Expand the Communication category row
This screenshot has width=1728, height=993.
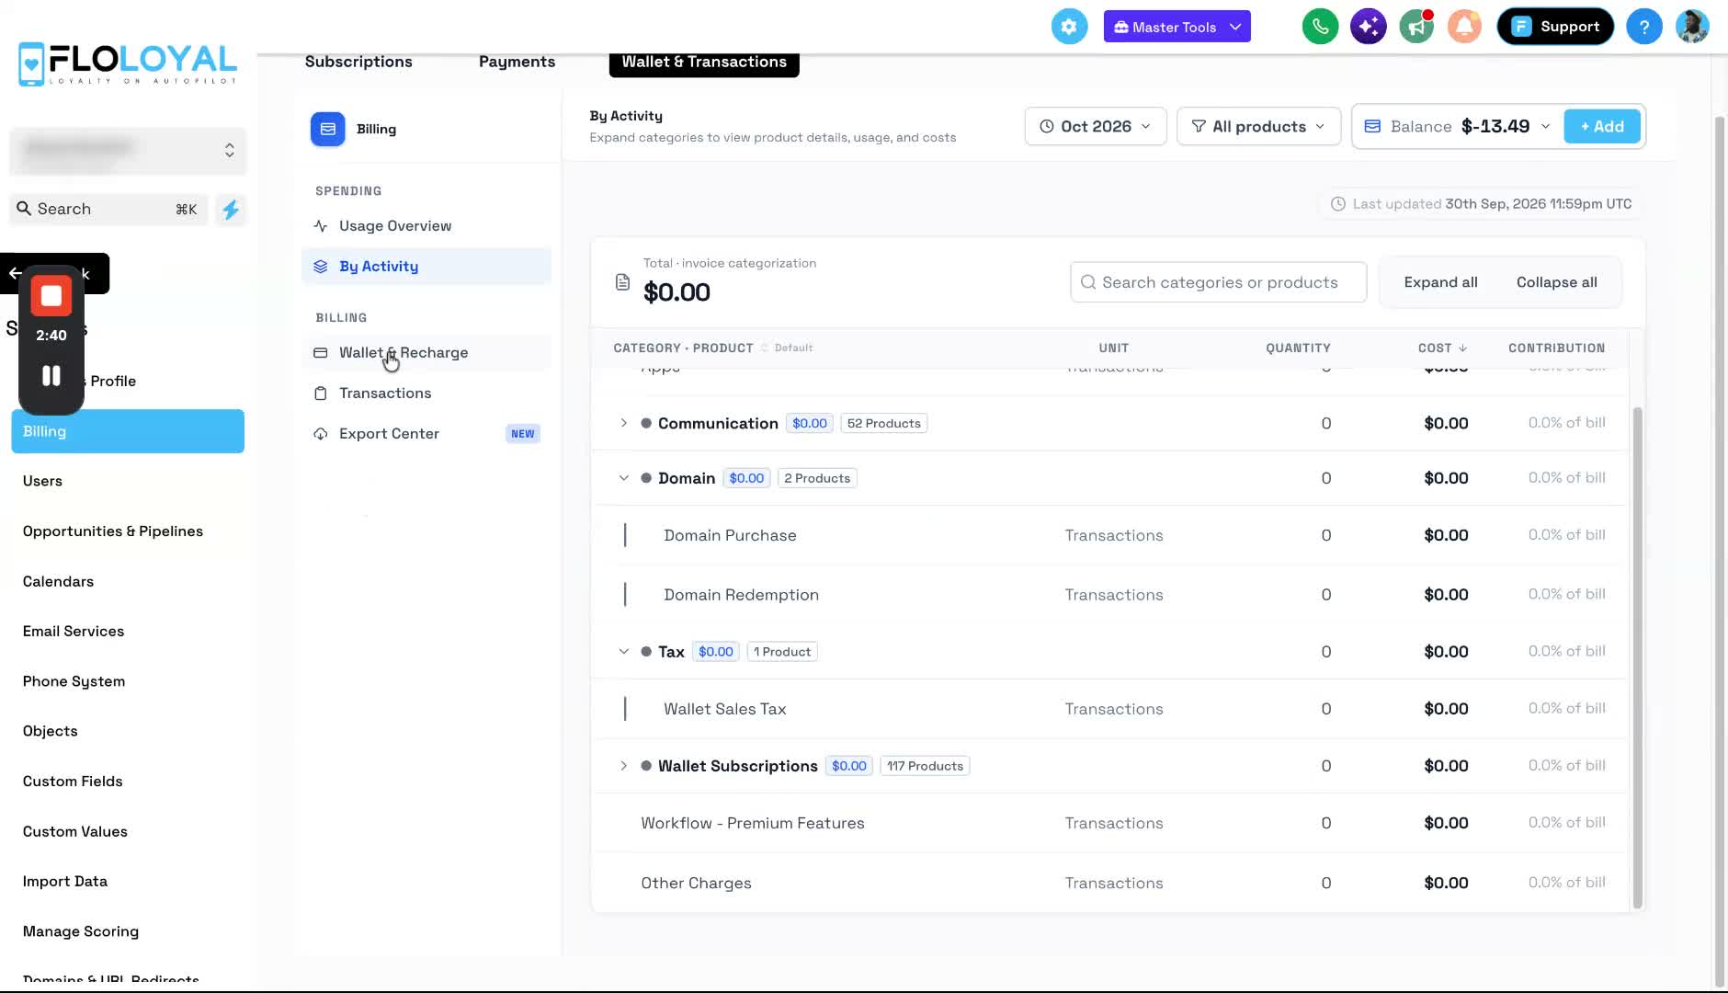(x=623, y=423)
